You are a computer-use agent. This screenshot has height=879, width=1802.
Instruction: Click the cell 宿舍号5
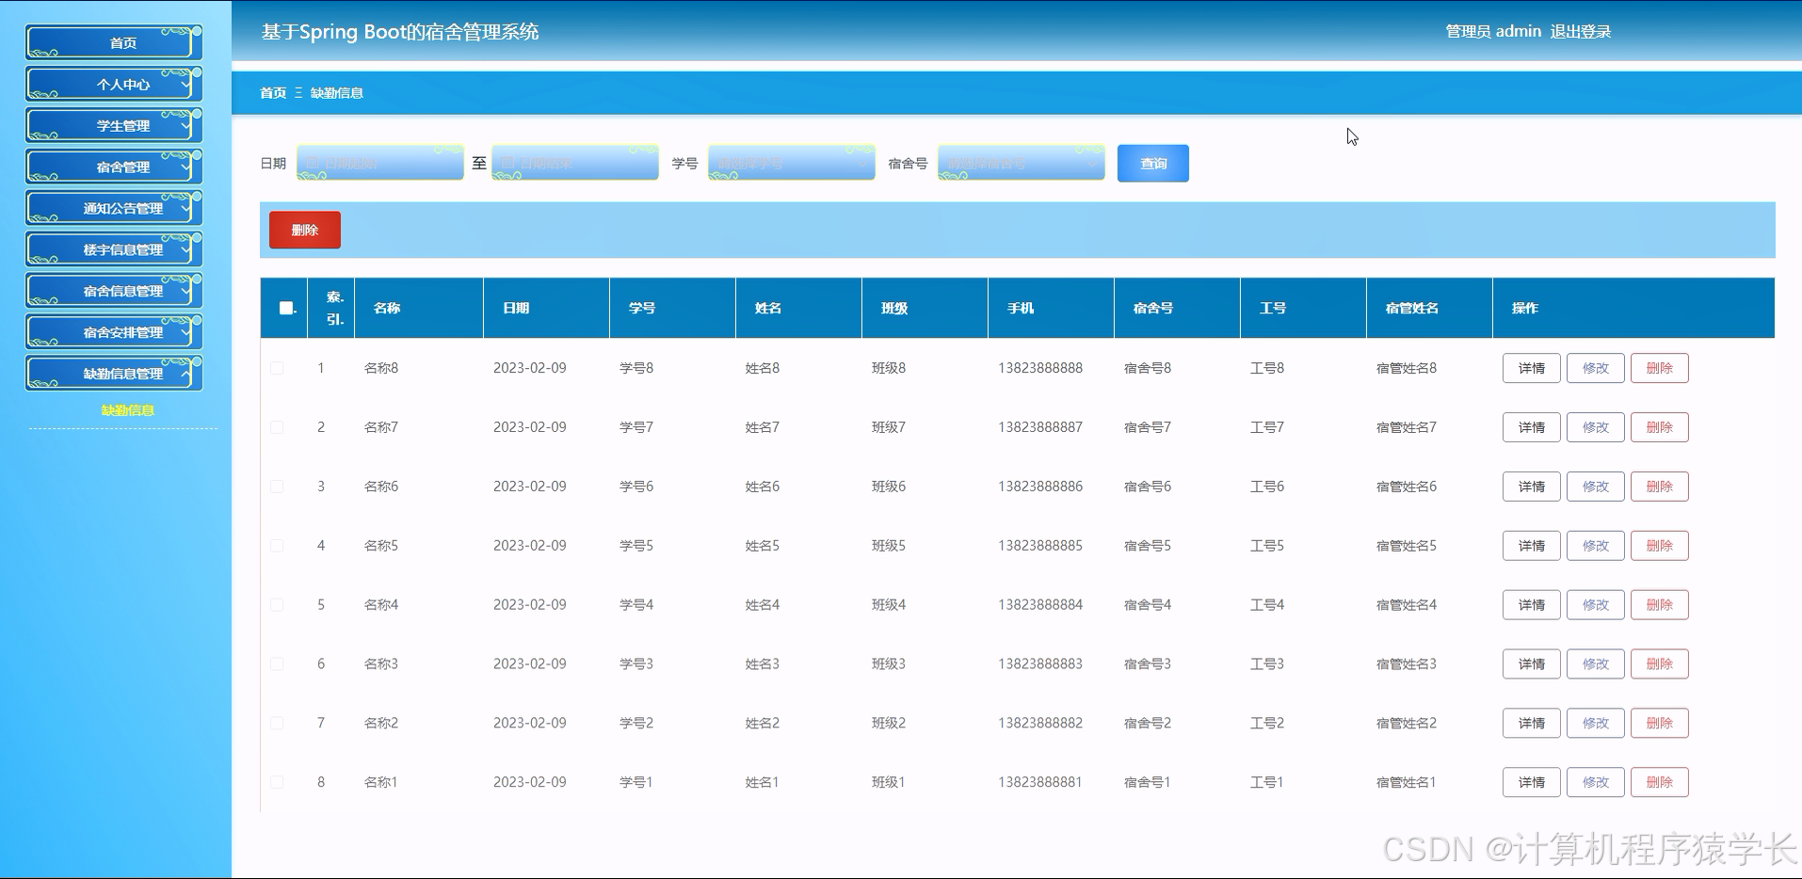(x=1148, y=546)
